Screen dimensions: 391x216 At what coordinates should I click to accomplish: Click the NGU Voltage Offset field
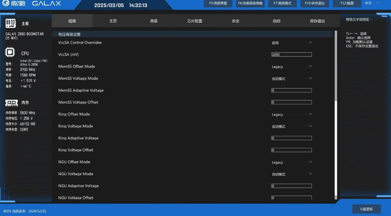(x=291, y=198)
